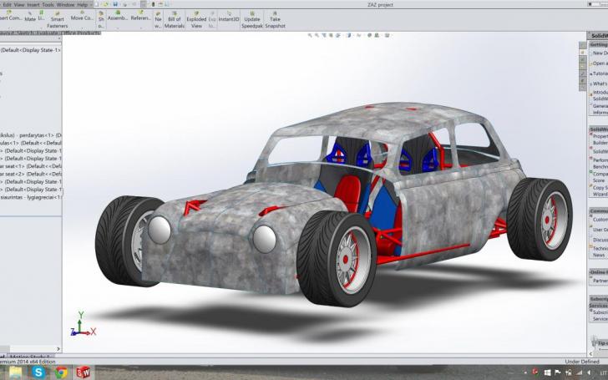The image size is (608, 380).
Task: Click the Tutorials link in resources panel
Action: [x=599, y=73]
